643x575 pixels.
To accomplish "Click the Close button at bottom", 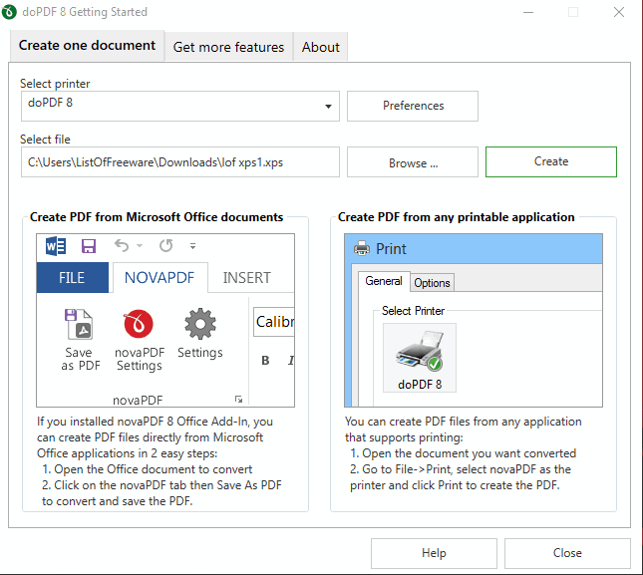I will (567, 553).
